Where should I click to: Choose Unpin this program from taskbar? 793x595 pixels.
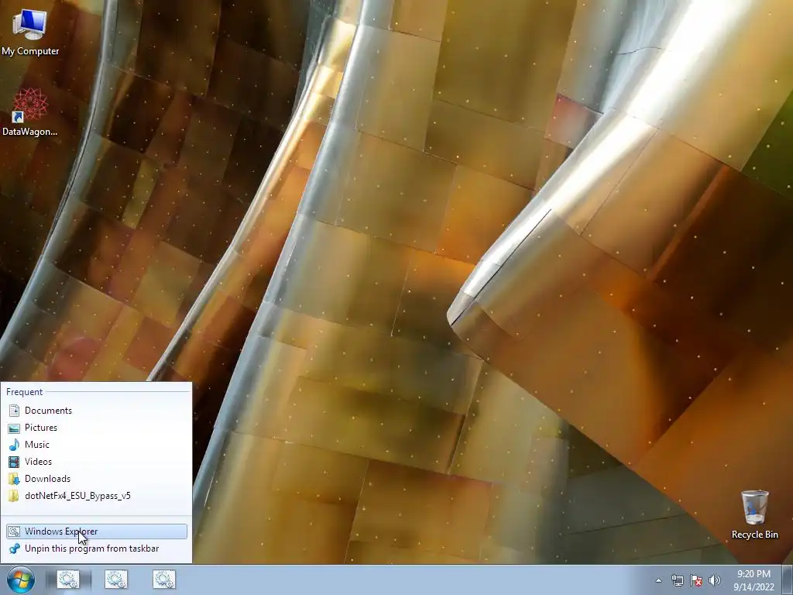(x=96, y=549)
